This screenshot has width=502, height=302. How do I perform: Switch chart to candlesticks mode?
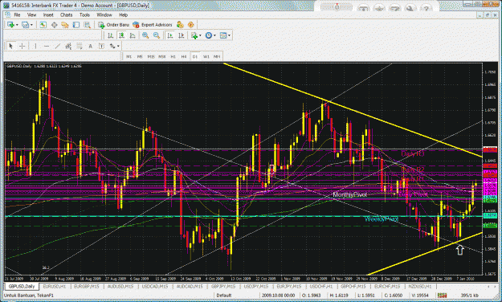[121, 35]
